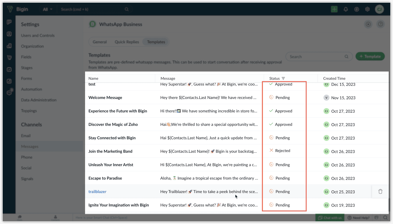Viewport: 393px width, 224px height.
Task: Click the green plus quick-create icon
Action: pos(334,9)
